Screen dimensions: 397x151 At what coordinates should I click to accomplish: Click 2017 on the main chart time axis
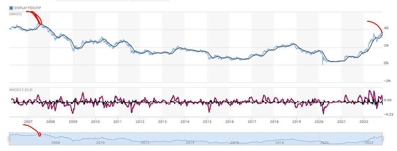coord(252,122)
